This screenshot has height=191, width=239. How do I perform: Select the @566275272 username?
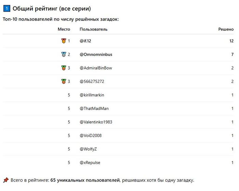click(91, 82)
